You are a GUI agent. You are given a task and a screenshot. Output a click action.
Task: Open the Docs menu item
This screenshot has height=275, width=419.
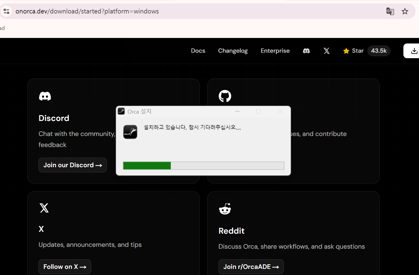pos(198,51)
